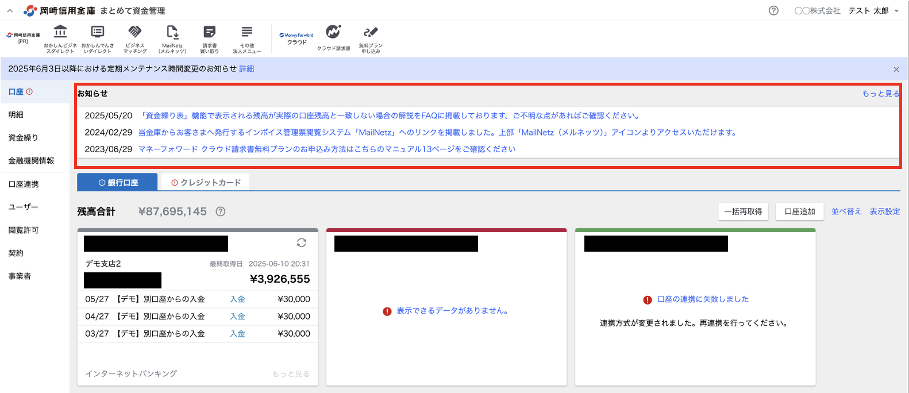Open 詳細 link in maintenance notice
This screenshot has height=393, width=909.
246,69
